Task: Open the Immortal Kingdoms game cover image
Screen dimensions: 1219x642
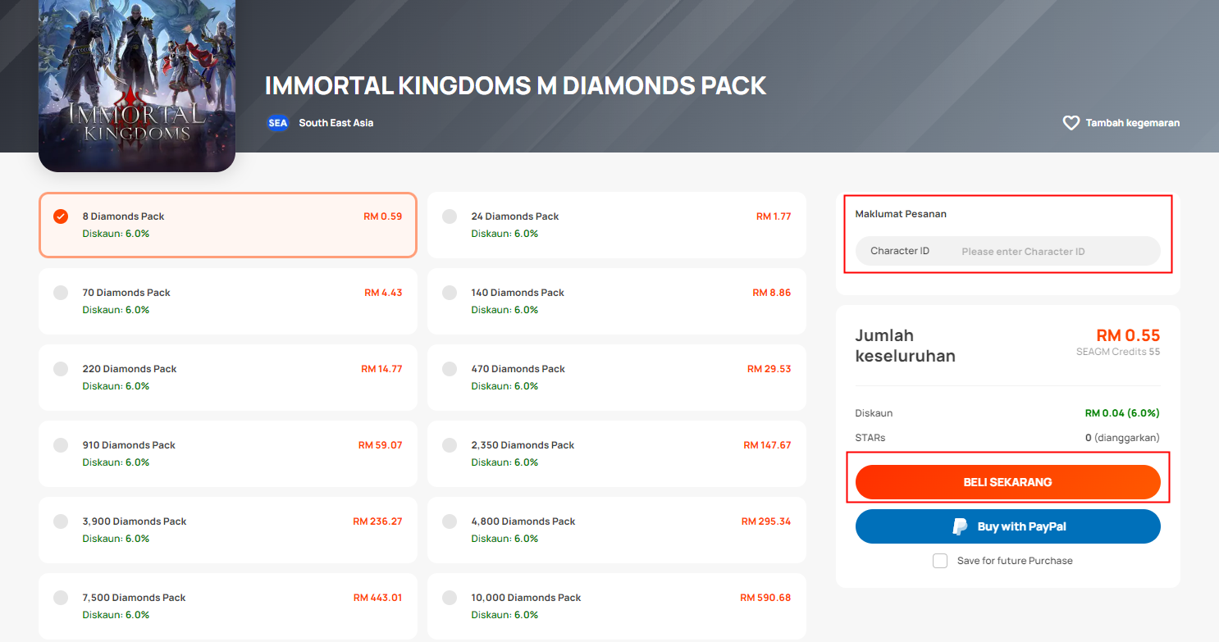Action: [x=137, y=85]
